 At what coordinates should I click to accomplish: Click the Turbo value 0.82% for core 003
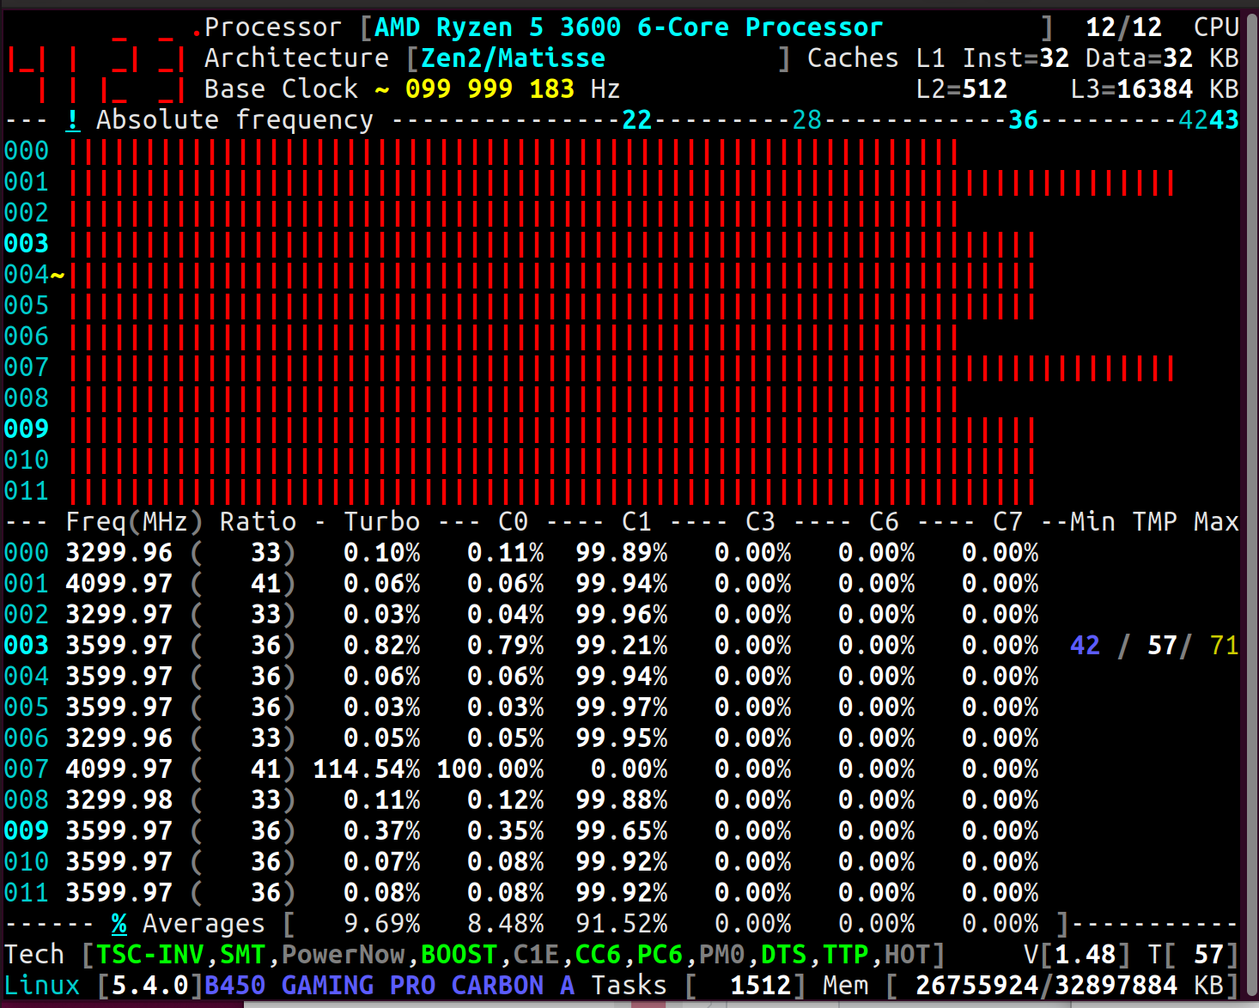382,646
